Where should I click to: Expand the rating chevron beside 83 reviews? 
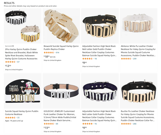[55, 124]
